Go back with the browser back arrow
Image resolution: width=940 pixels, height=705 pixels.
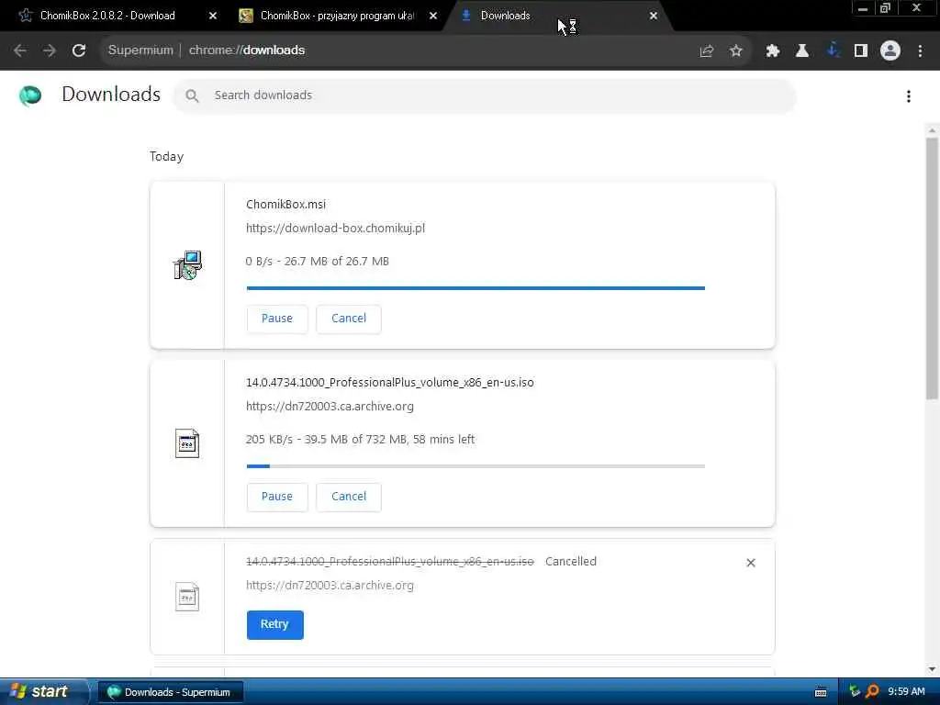tap(20, 50)
